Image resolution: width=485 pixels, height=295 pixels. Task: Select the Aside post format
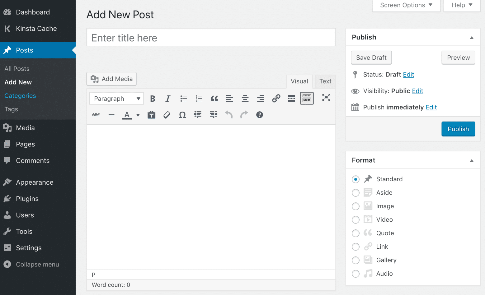pyautogui.click(x=356, y=193)
